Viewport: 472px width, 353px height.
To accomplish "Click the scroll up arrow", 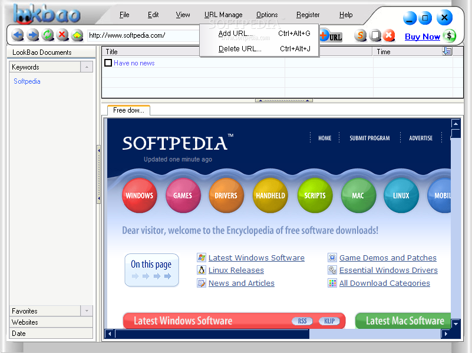I will (456, 124).
